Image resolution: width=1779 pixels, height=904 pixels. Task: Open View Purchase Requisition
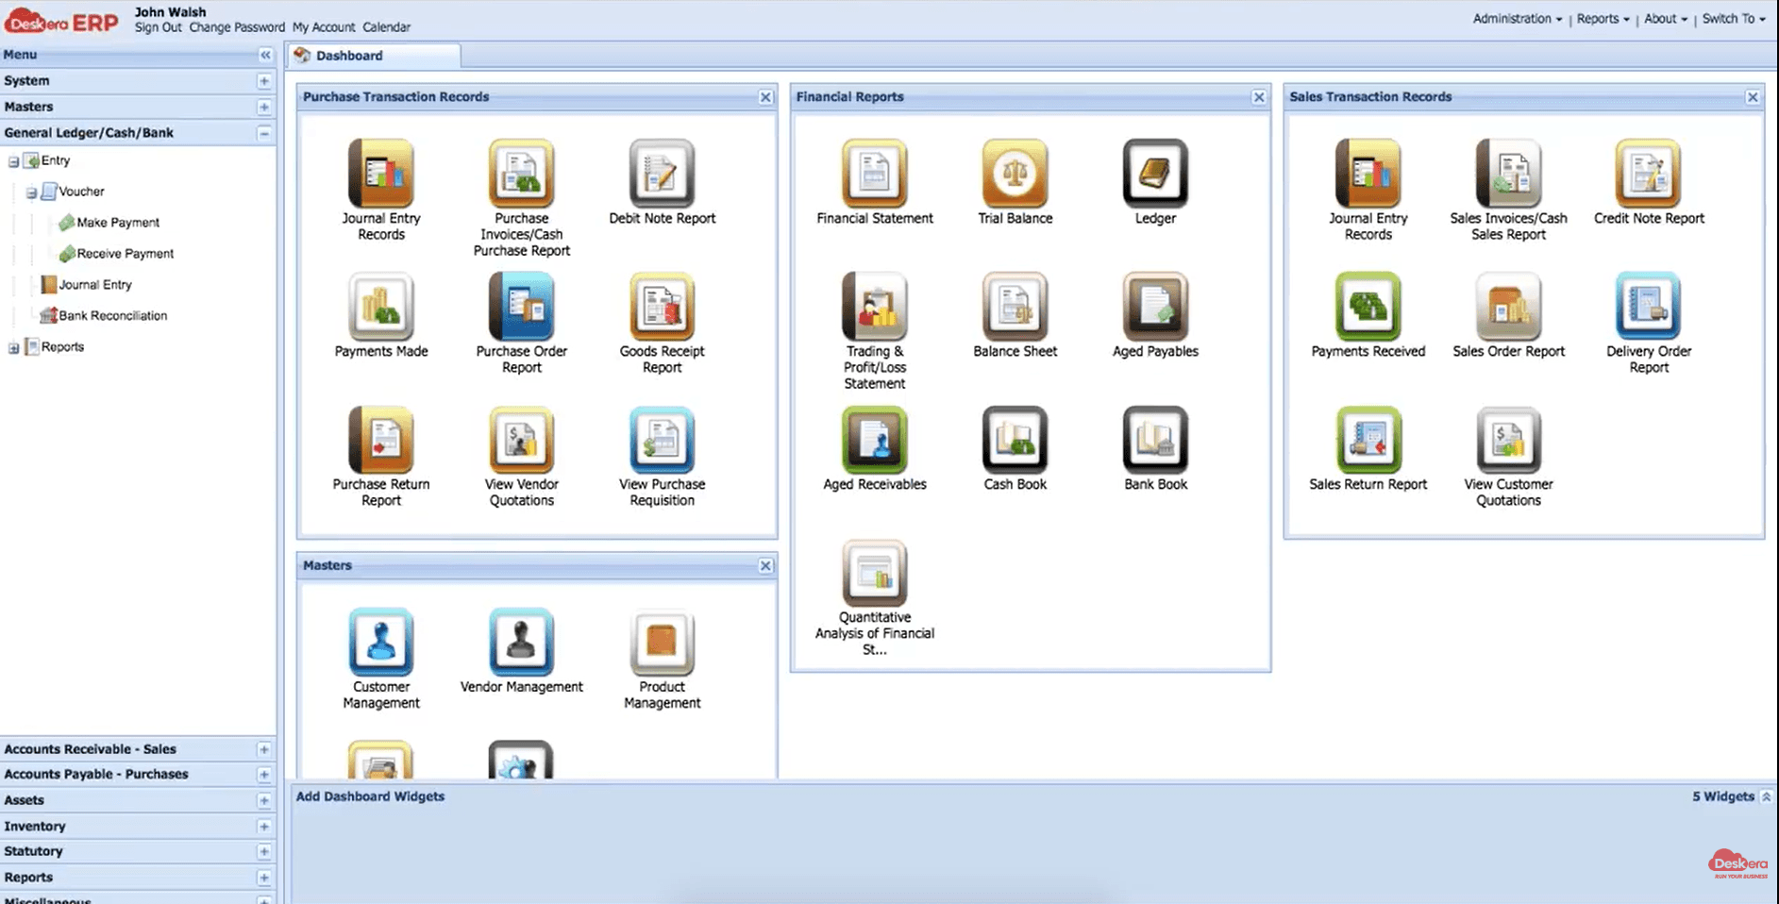tap(662, 440)
